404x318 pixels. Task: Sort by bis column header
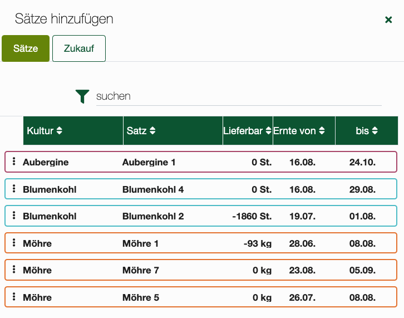367,131
